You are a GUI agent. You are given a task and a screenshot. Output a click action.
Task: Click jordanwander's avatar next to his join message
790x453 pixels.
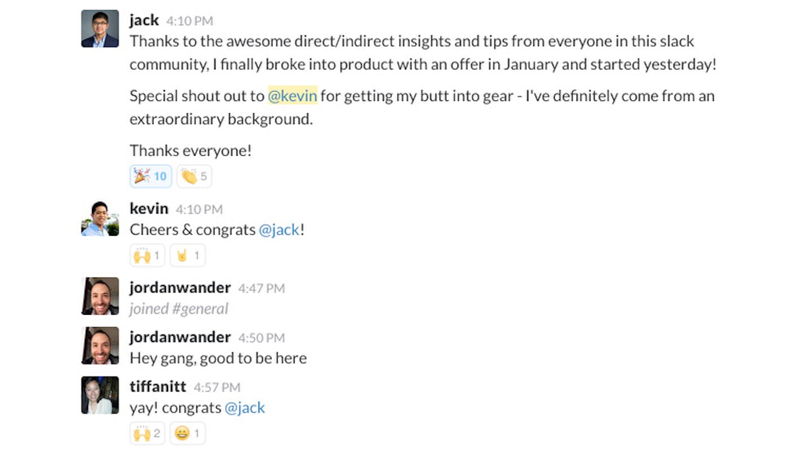(x=99, y=296)
